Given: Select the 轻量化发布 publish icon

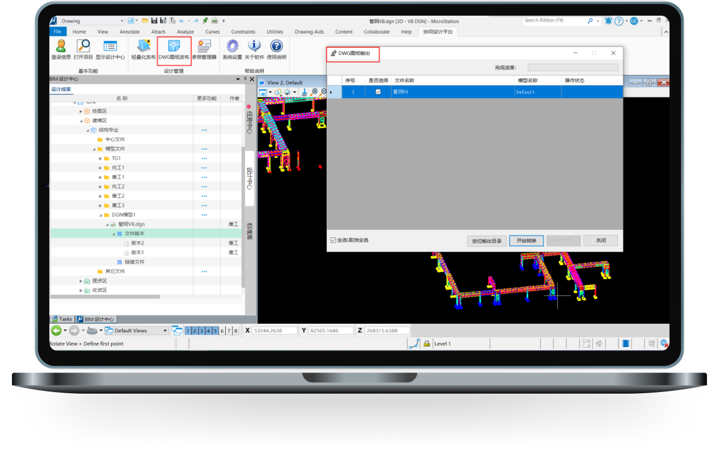Looking at the screenshot, I should [x=143, y=46].
